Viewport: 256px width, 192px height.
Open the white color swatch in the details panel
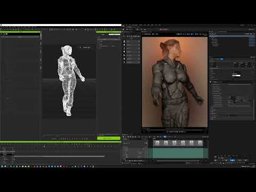click(236, 76)
